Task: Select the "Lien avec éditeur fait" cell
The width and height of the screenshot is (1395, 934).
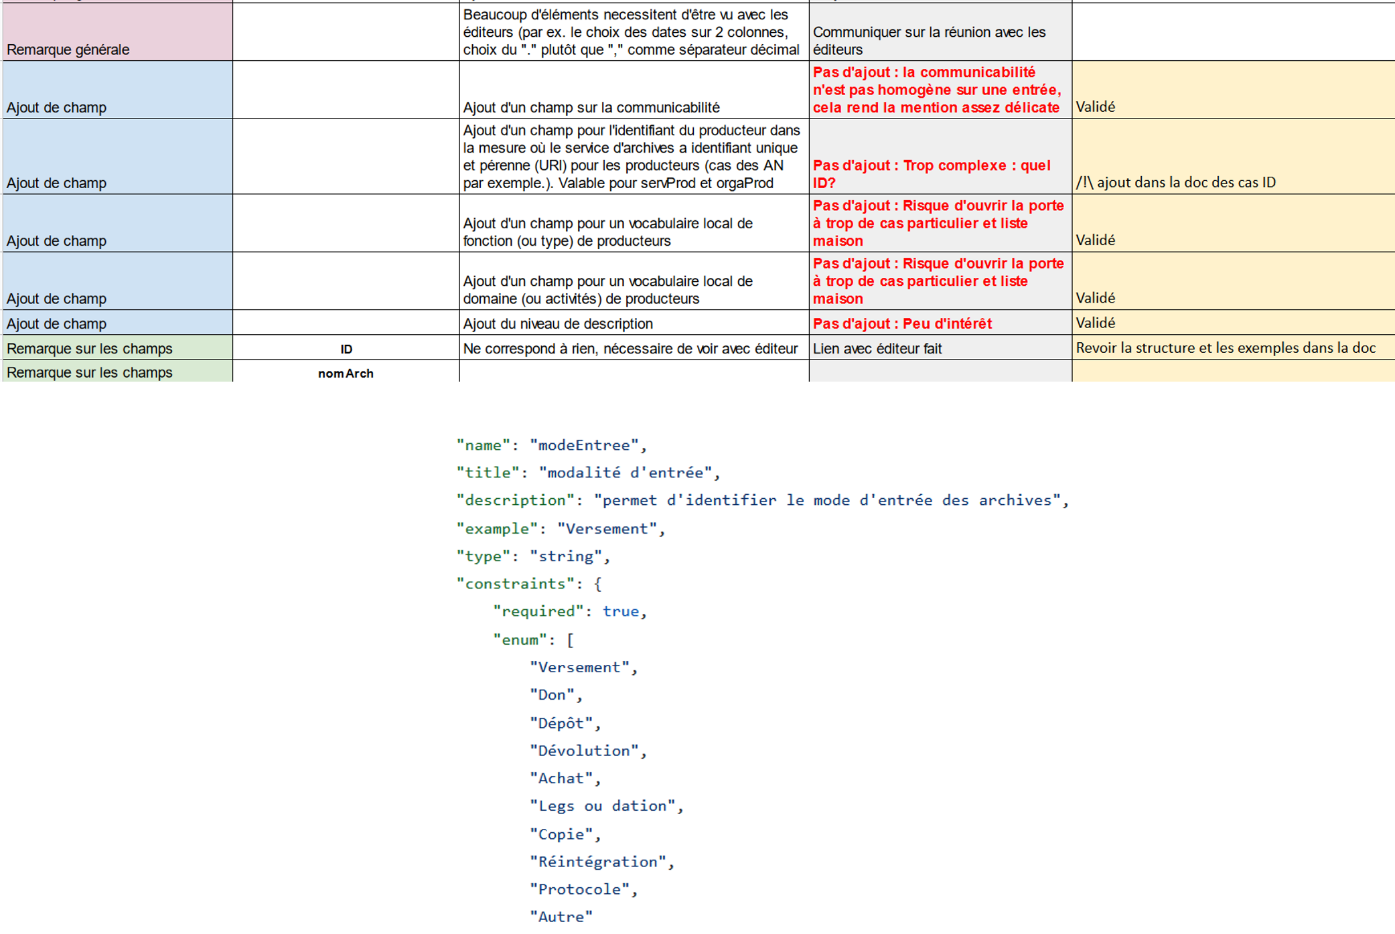Action: [940, 347]
